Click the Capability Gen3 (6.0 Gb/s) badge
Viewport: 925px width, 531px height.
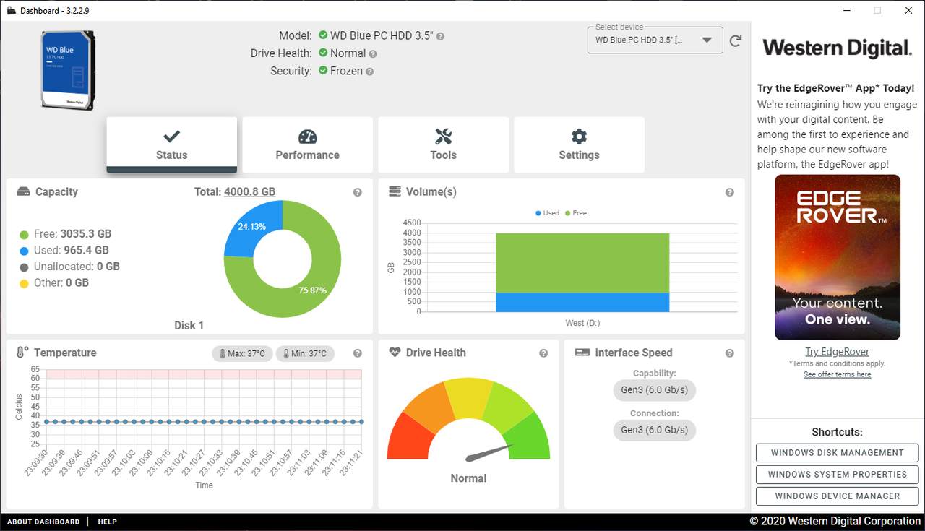click(x=655, y=390)
